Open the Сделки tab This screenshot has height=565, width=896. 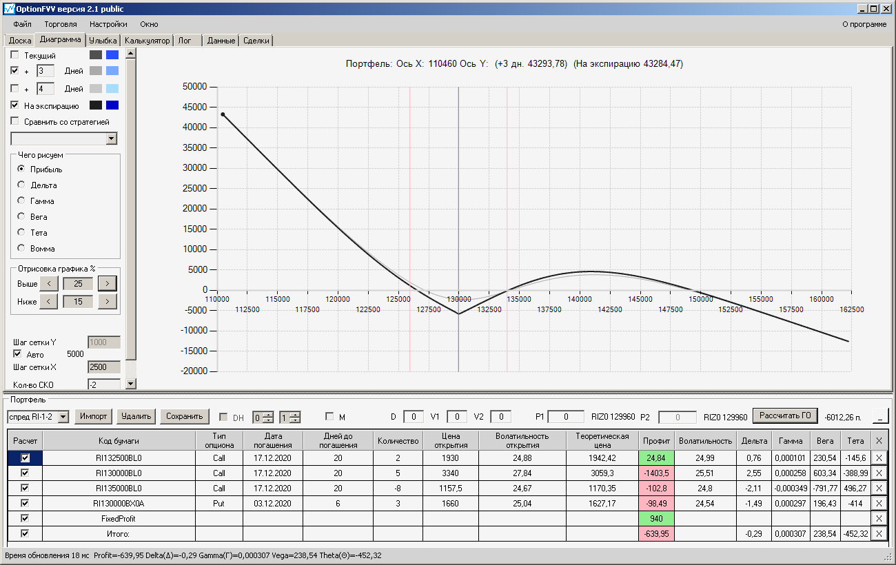coord(256,41)
